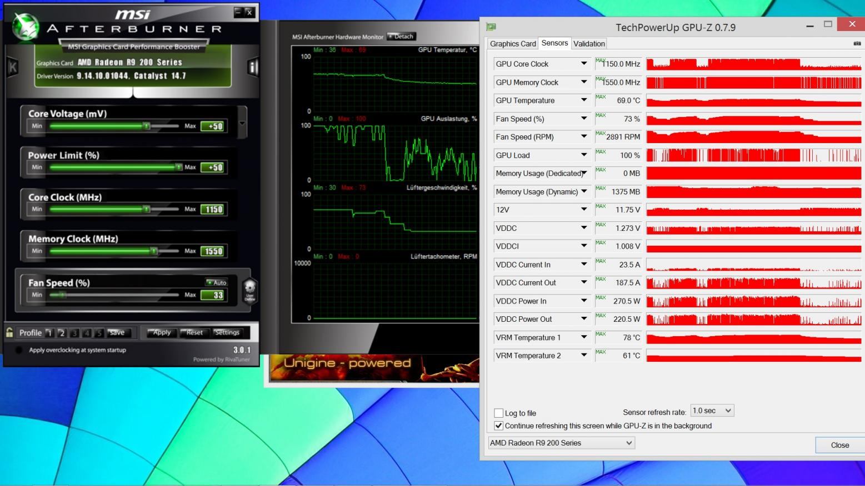Open the GPU Core Clock sensor dropdown

(584, 64)
